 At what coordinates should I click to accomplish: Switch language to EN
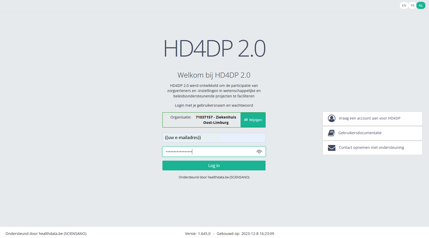click(x=404, y=5)
